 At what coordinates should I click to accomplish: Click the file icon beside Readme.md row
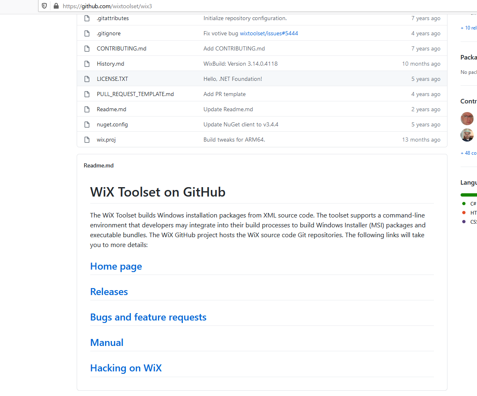[x=87, y=110]
